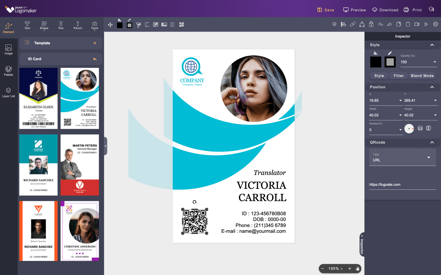Click the undo arrow icon
The height and width of the screenshot is (275, 441).
[x=380, y=24]
